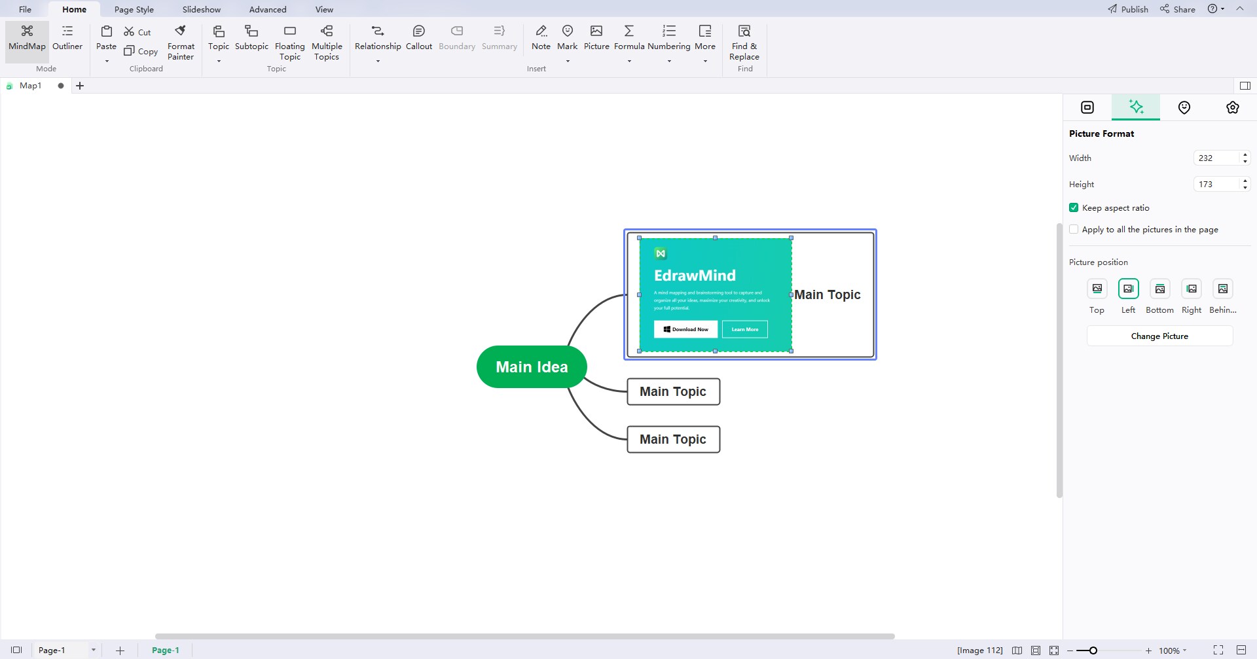Screen dimensions: 1257x659
Task: Open the zoom percentage dropdown
Action: click(1173, 650)
